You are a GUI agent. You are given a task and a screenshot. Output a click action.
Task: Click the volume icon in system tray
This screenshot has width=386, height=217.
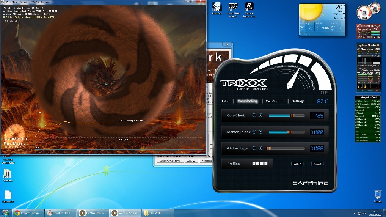[364, 213]
